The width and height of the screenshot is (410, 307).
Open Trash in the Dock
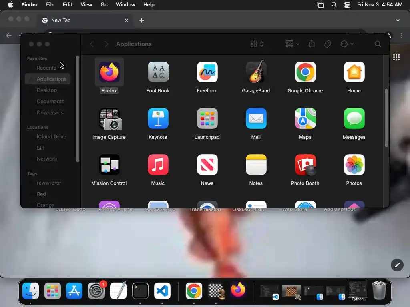point(379,290)
